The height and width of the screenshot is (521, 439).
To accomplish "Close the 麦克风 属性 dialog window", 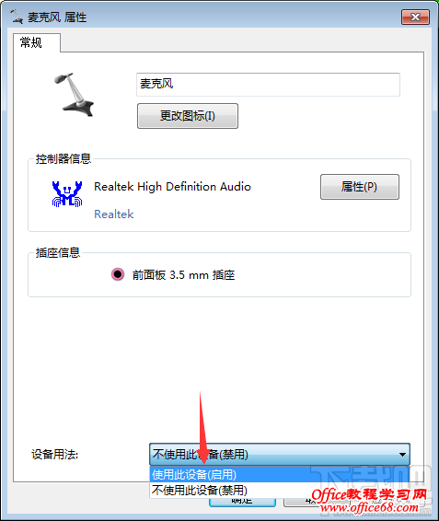I will point(415,17).
